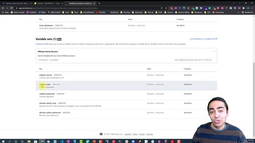Open the Windows Start menu
Viewport: 255px width, 143px height.
pos(3,141)
